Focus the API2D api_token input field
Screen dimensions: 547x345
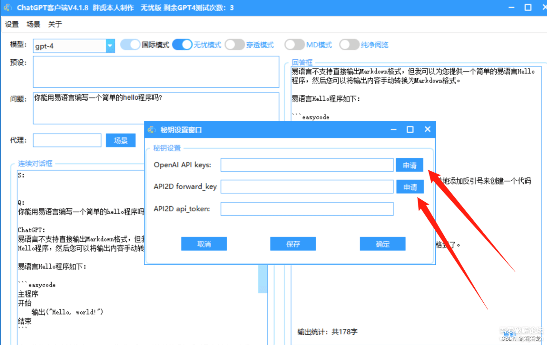click(x=307, y=209)
